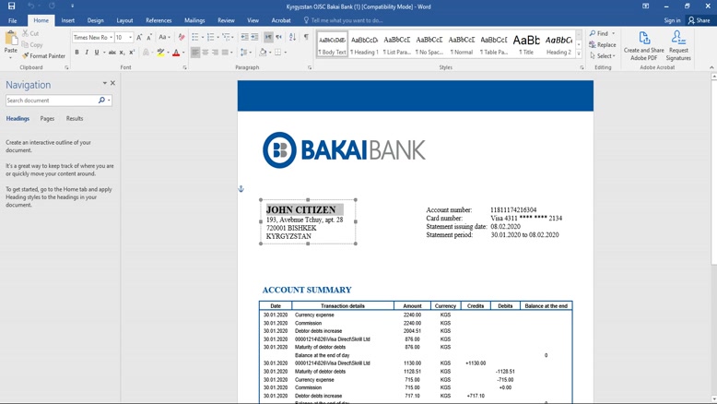Clear all text formatting
The height and width of the screenshot is (404, 717).
tap(182, 38)
